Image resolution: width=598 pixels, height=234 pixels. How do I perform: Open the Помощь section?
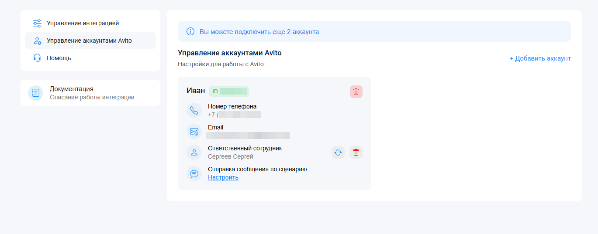pos(59,58)
